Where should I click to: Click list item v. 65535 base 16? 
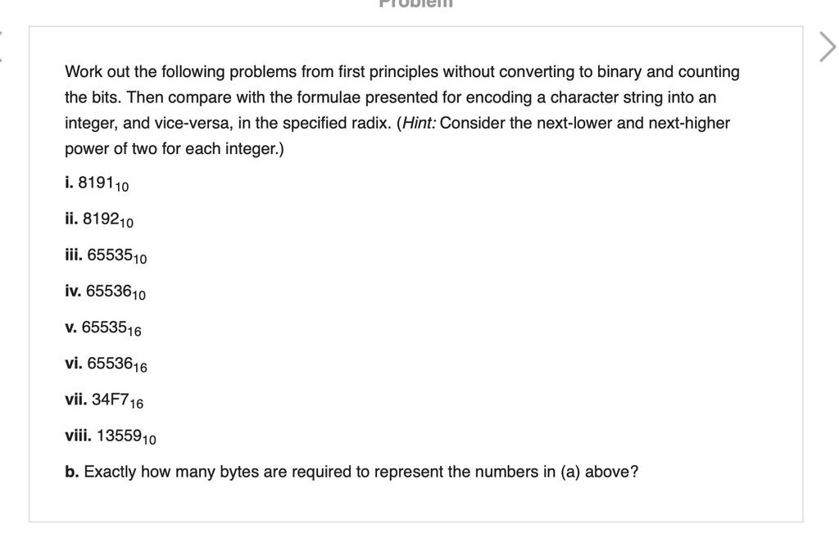[x=103, y=328]
